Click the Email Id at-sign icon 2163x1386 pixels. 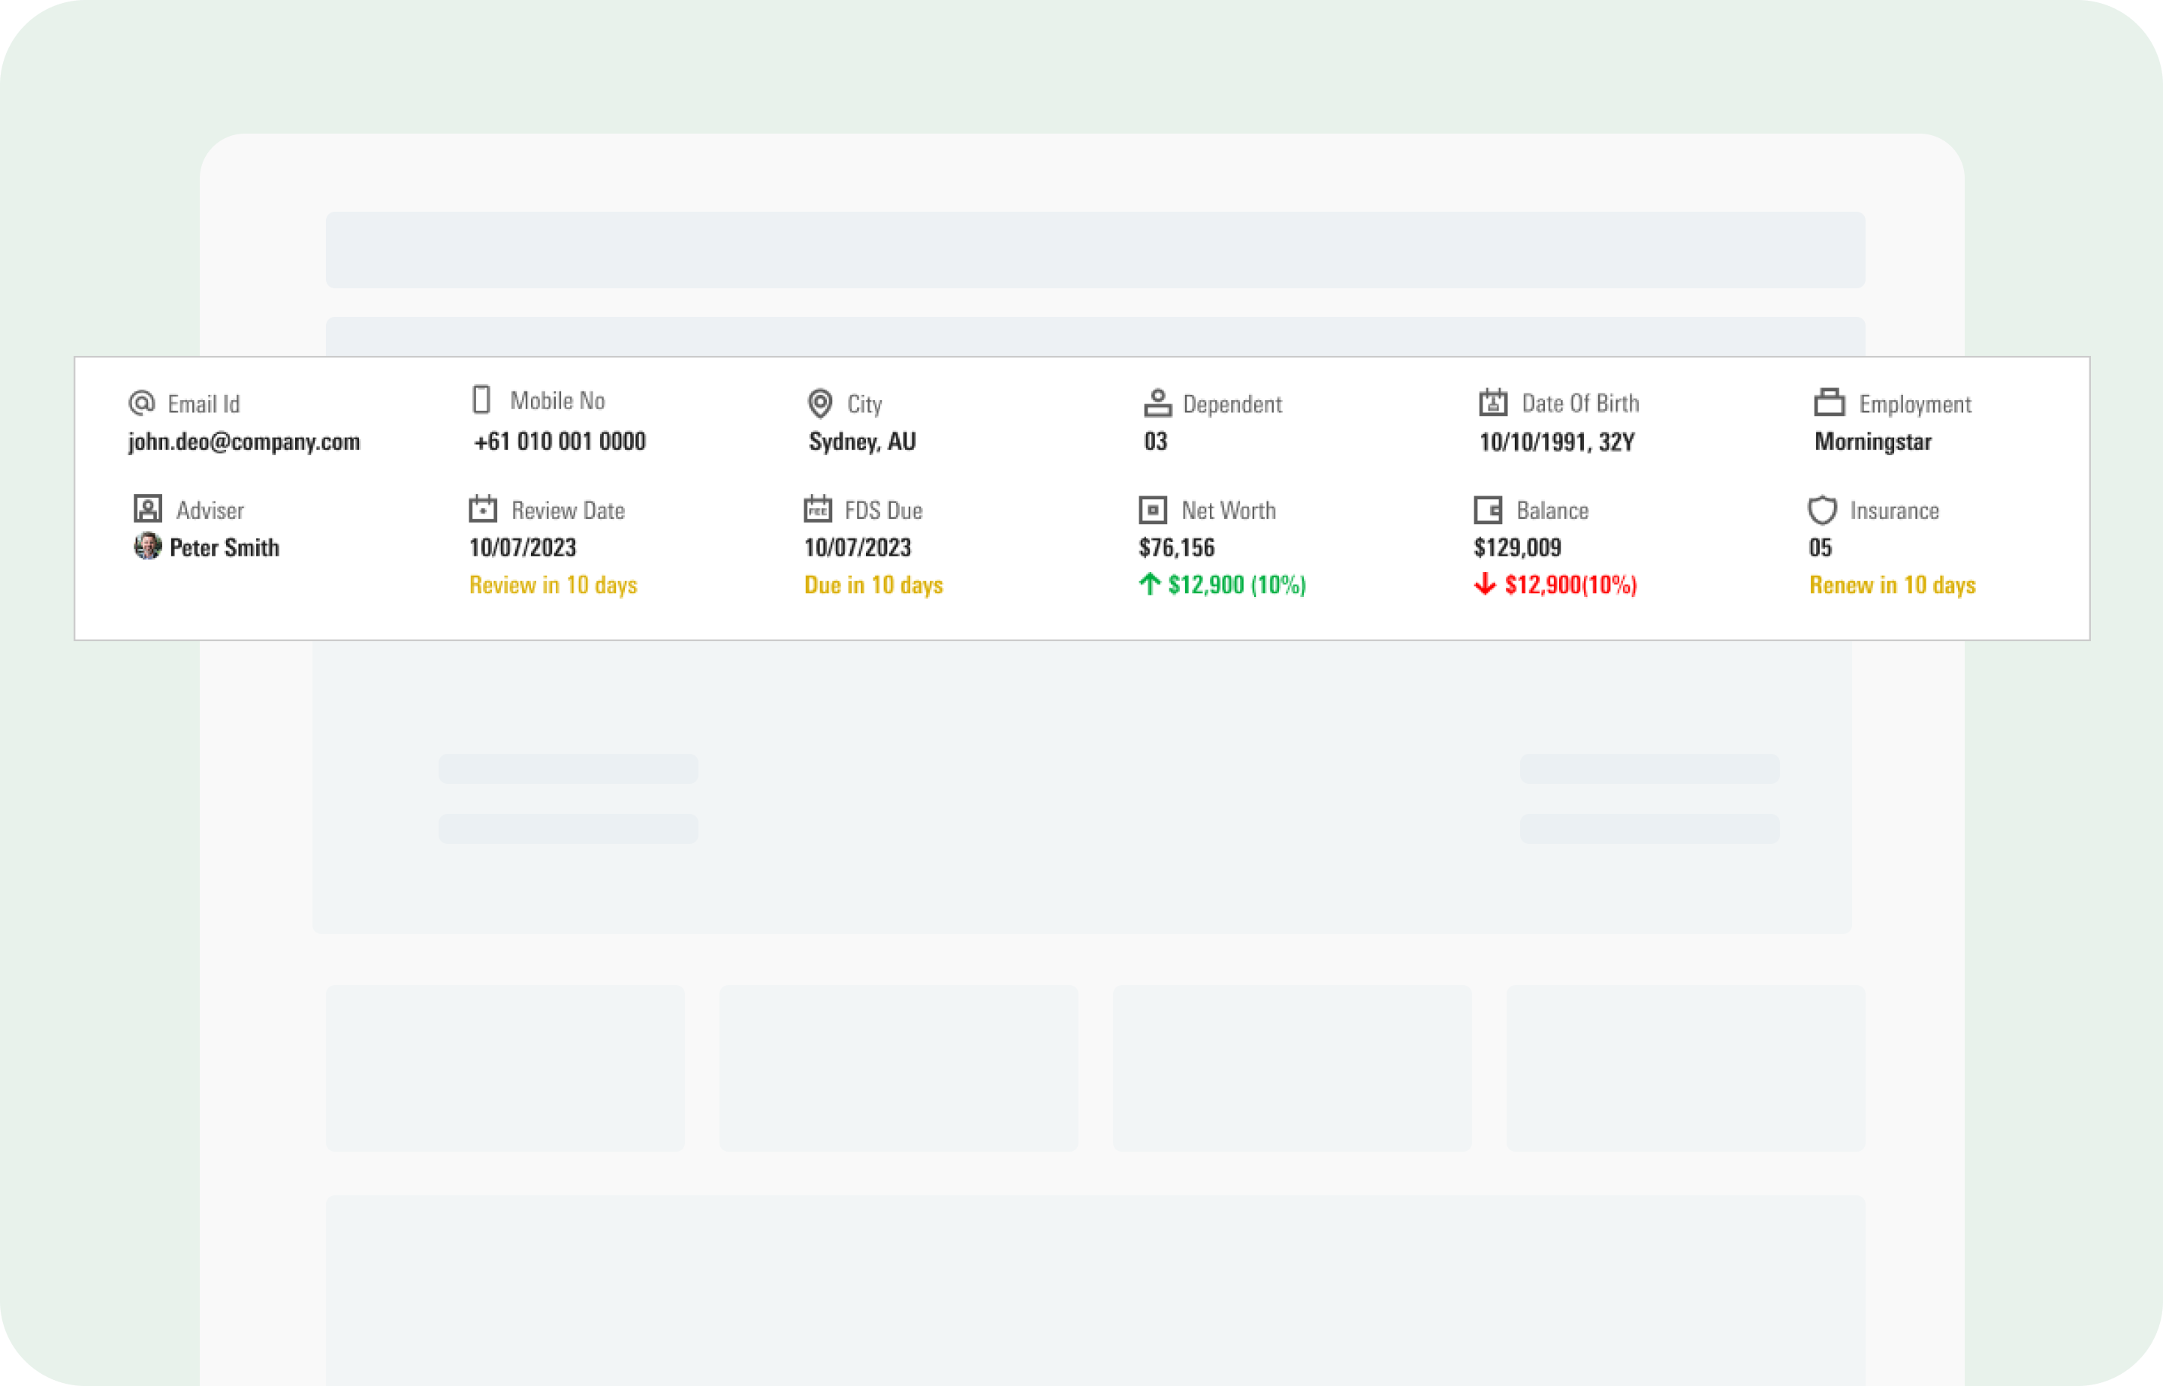pyautogui.click(x=141, y=403)
